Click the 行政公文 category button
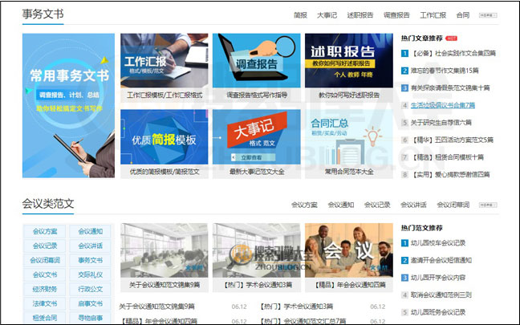 (91, 289)
